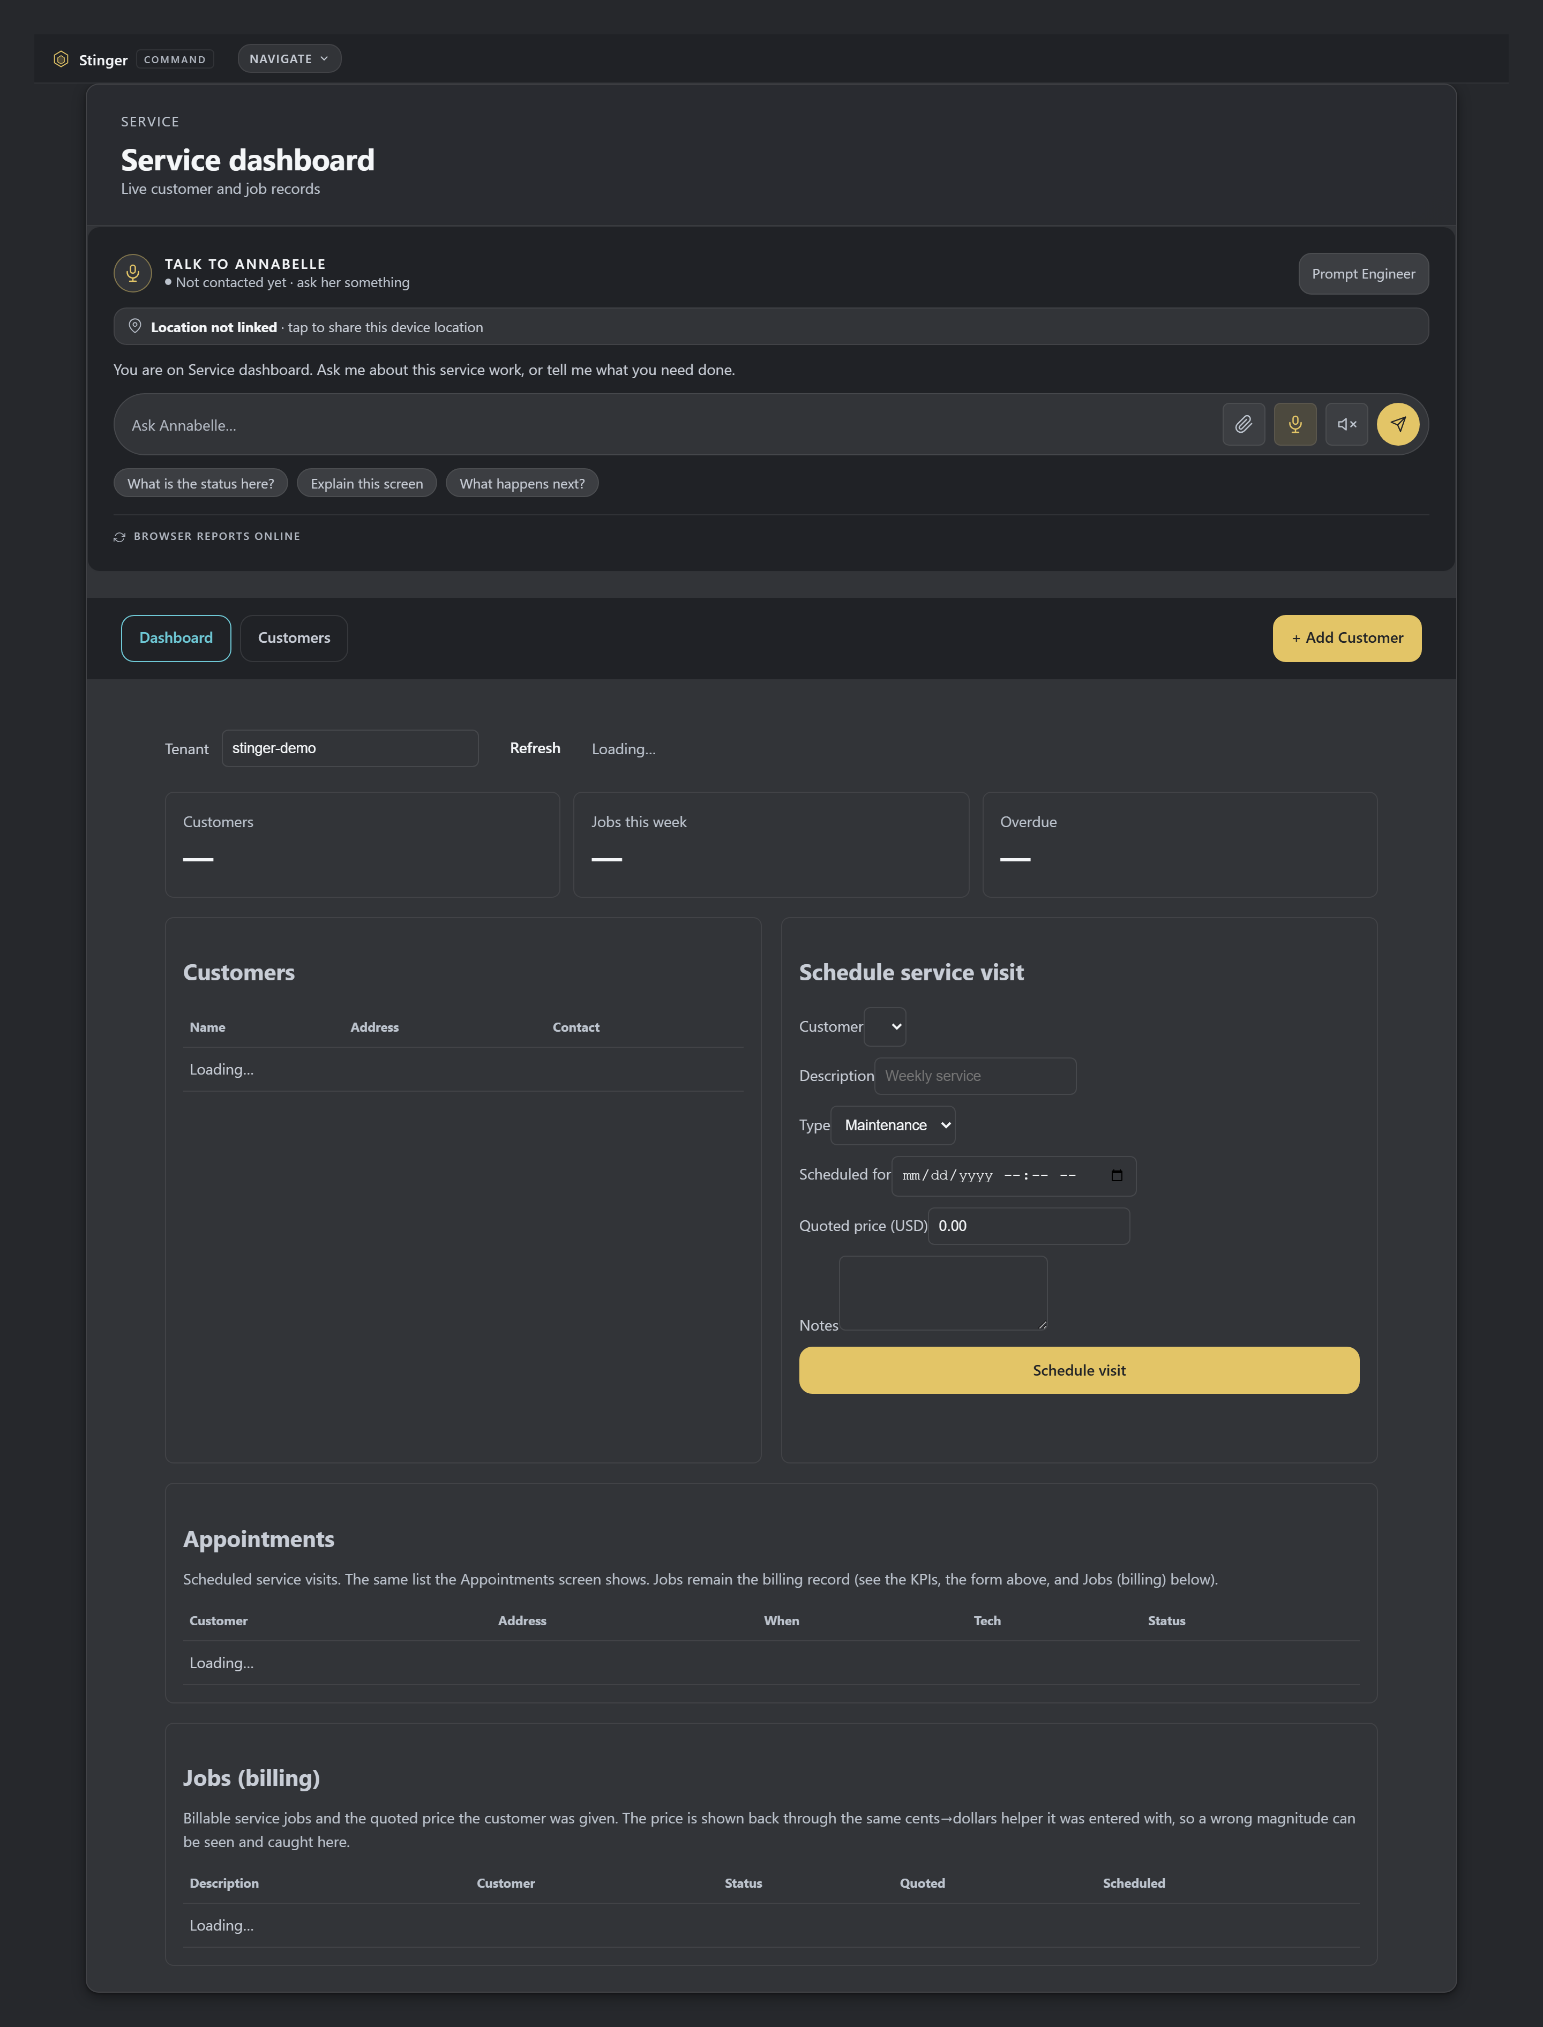1543x2027 pixels.
Task: Open the NAVIGATE dropdown menu
Action: (289, 59)
